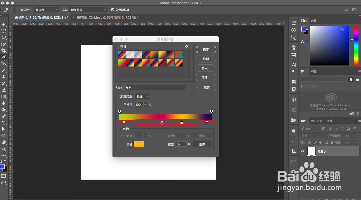Open the Properties info panel icon
Viewport: 361px width, 200px height.
tap(294, 30)
